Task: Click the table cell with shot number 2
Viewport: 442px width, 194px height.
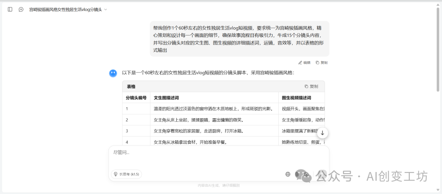Action: coord(136,120)
